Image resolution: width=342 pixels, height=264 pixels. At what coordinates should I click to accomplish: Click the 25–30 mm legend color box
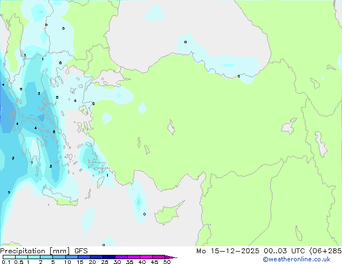click(108, 257)
